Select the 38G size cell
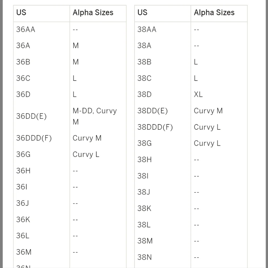This screenshot has width=268, height=268. (x=144, y=143)
